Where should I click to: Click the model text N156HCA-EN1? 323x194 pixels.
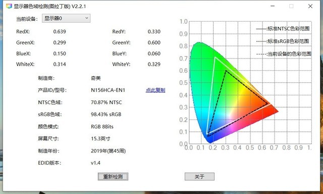pos(108,90)
